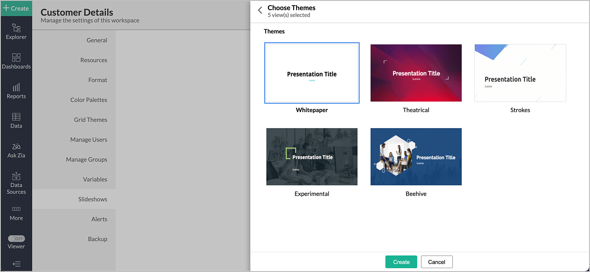
Task: Open the green Create menu
Action: pyautogui.click(x=16, y=9)
